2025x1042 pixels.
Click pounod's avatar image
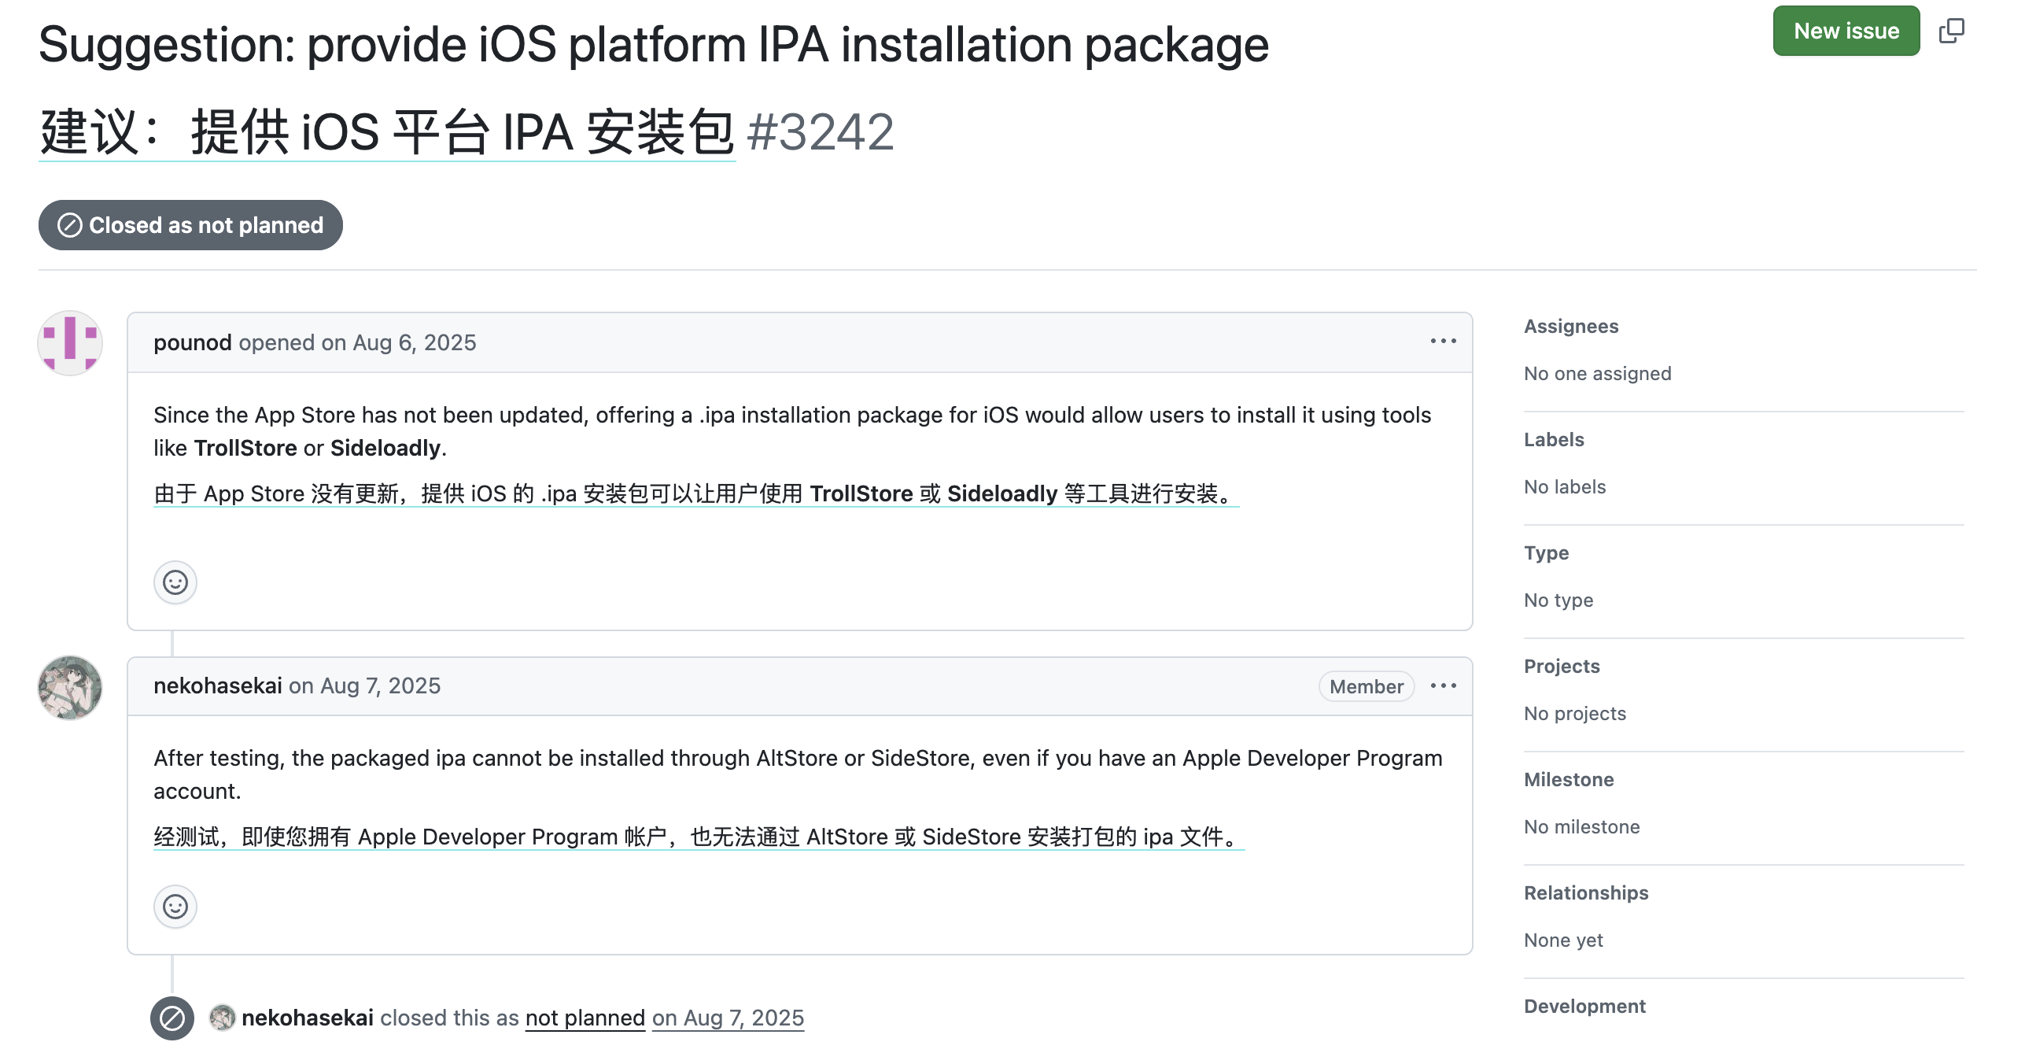[x=70, y=343]
